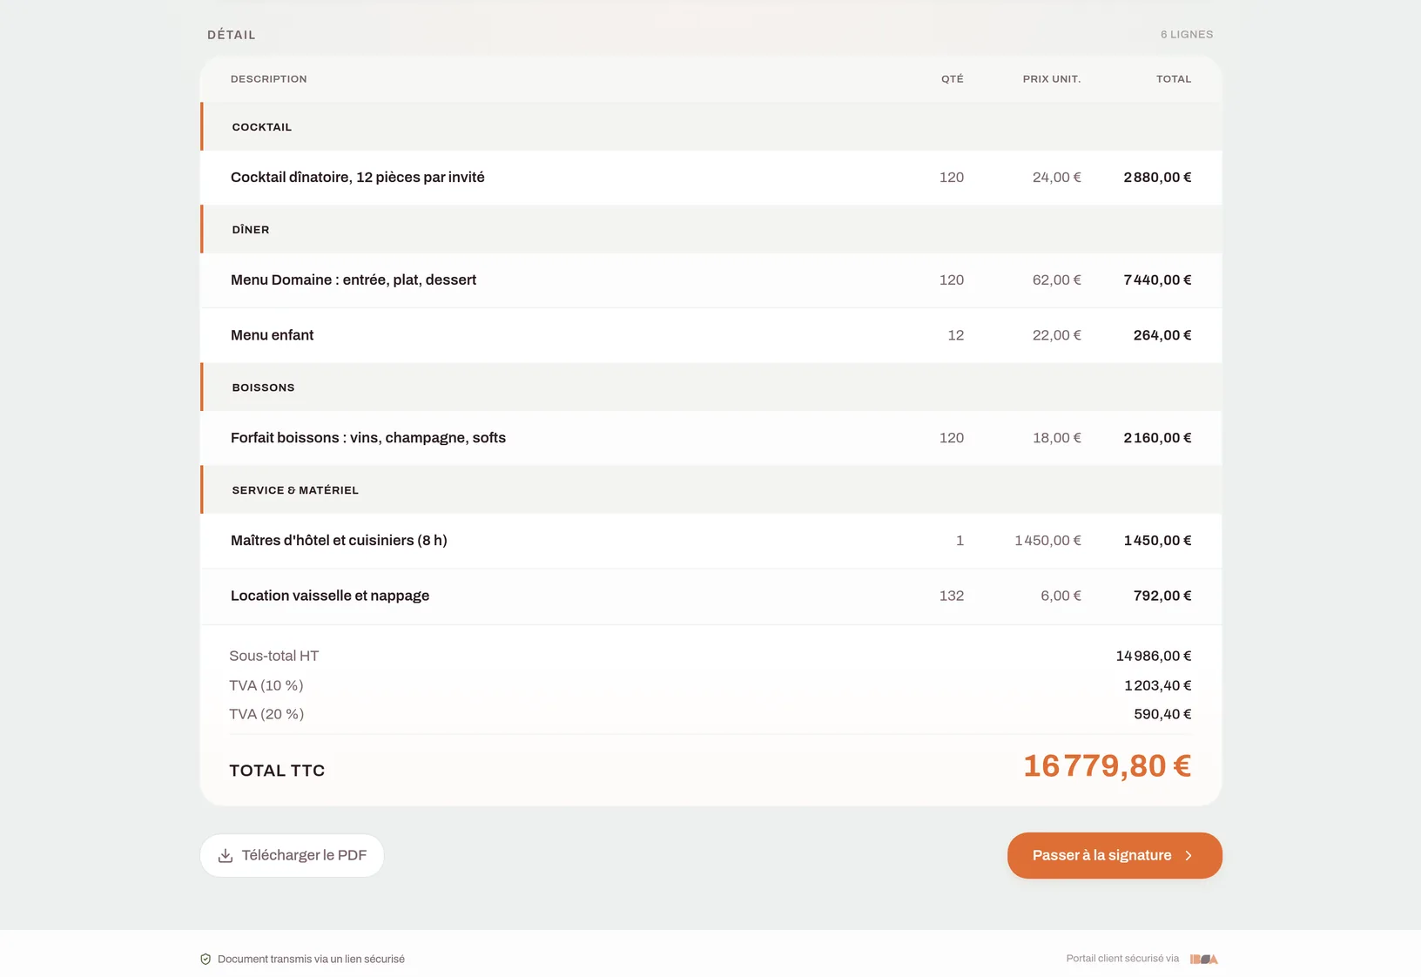Select the DÎNER section header
The image size is (1421, 977).
click(x=711, y=230)
